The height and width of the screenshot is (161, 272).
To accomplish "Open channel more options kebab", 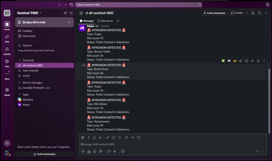I will (x=266, y=13).
